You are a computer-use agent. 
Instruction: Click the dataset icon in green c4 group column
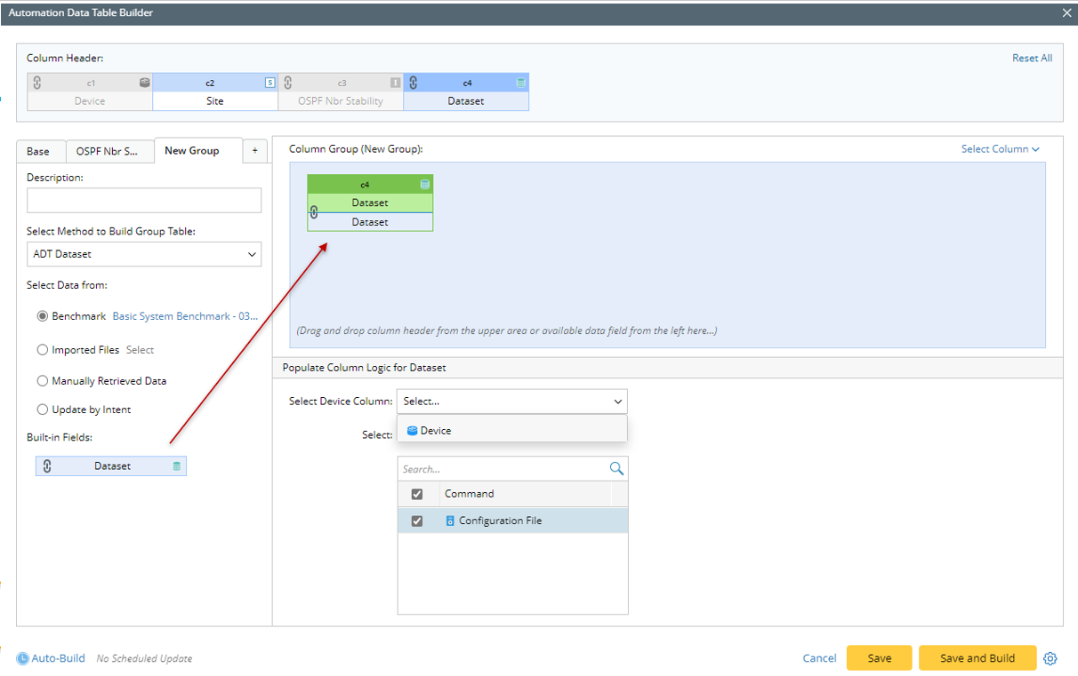coord(425,185)
